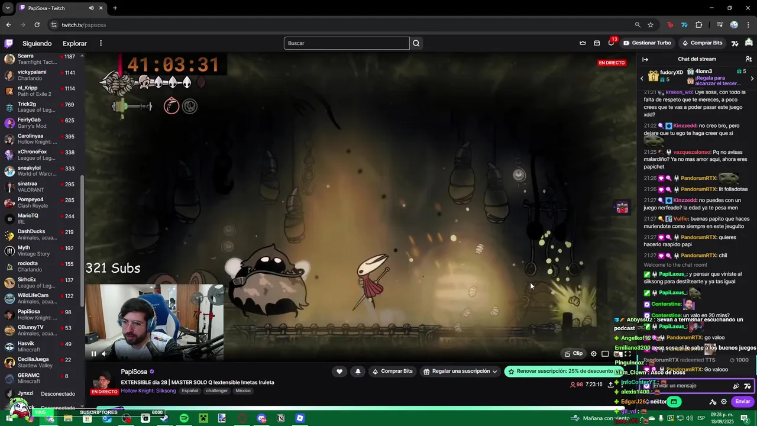Click the challenger tag
The image size is (757, 426).
click(217, 390)
